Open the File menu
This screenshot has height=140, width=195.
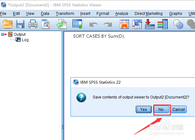coord(3,14)
